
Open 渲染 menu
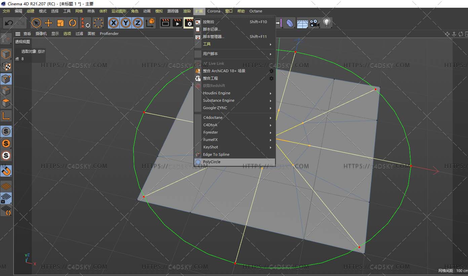[187, 11]
